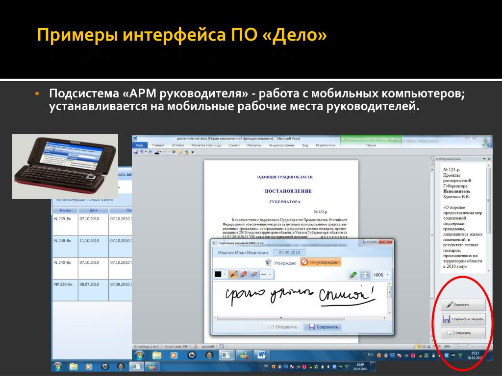Open the side panel options dropdown arrow

click(484, 159)
